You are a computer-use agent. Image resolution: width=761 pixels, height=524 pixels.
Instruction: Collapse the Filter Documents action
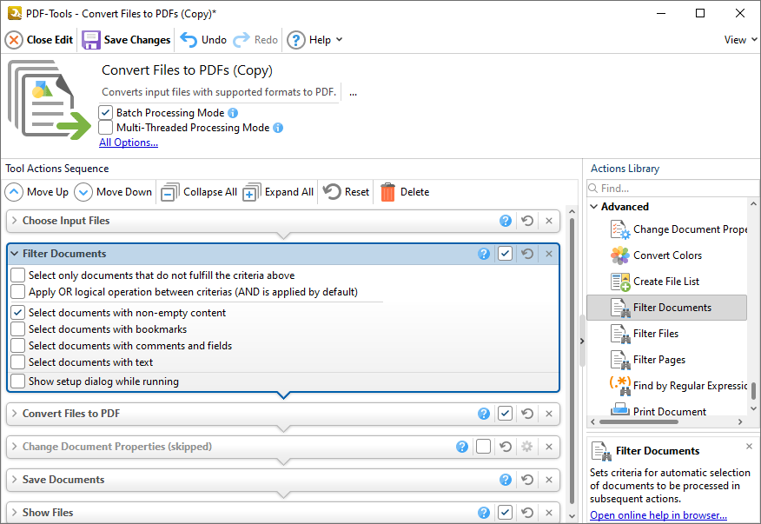(x=15, y=254)
